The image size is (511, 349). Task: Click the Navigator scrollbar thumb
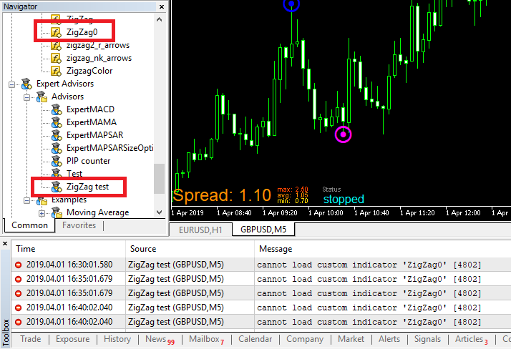159,178
